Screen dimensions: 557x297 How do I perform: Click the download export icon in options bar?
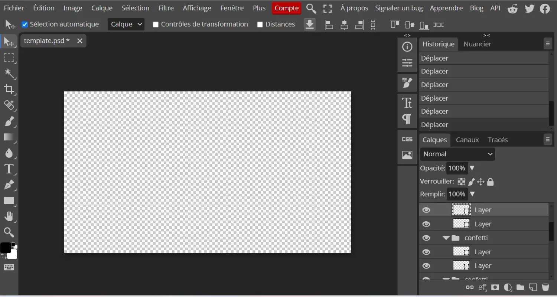[x=310, y=25]
